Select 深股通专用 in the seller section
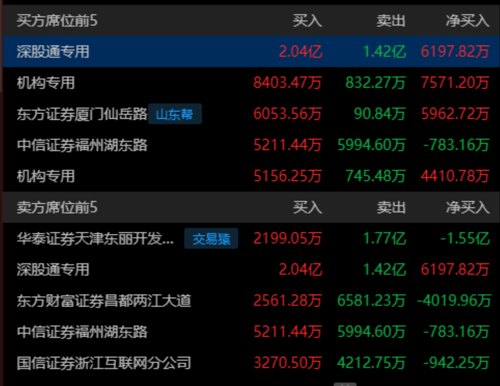 53,270
